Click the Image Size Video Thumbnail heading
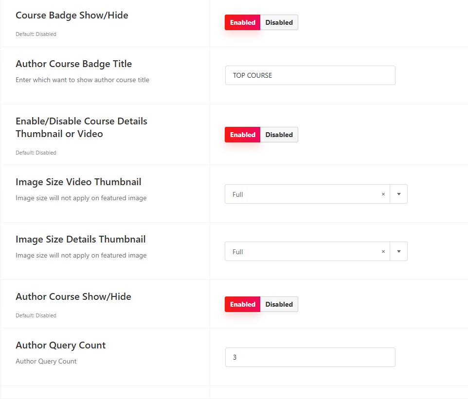Viewport: 468px width, 399px height. pos(78,182)
